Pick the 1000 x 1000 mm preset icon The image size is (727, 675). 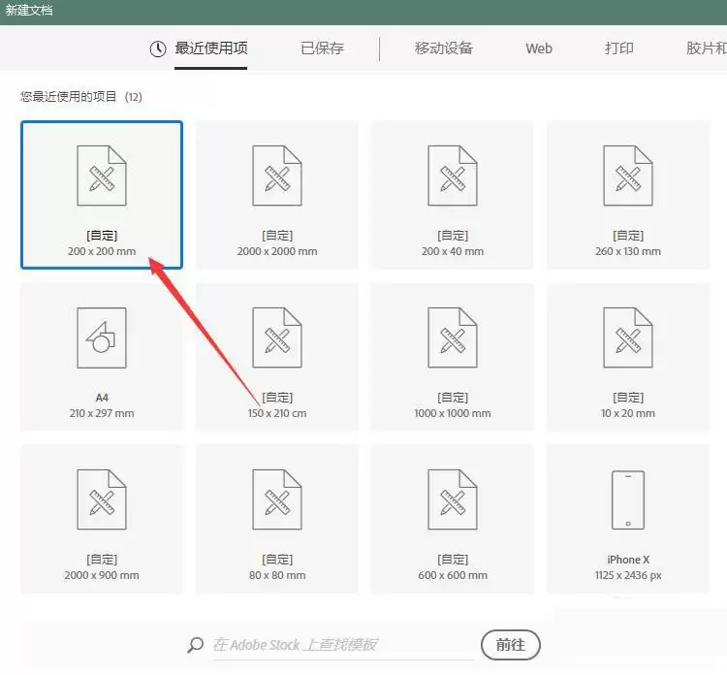point(453,337)
